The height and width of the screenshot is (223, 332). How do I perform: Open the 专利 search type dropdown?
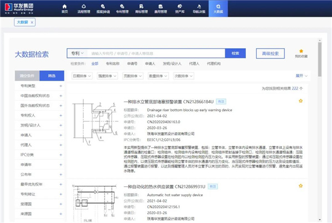tap(77, 53)
